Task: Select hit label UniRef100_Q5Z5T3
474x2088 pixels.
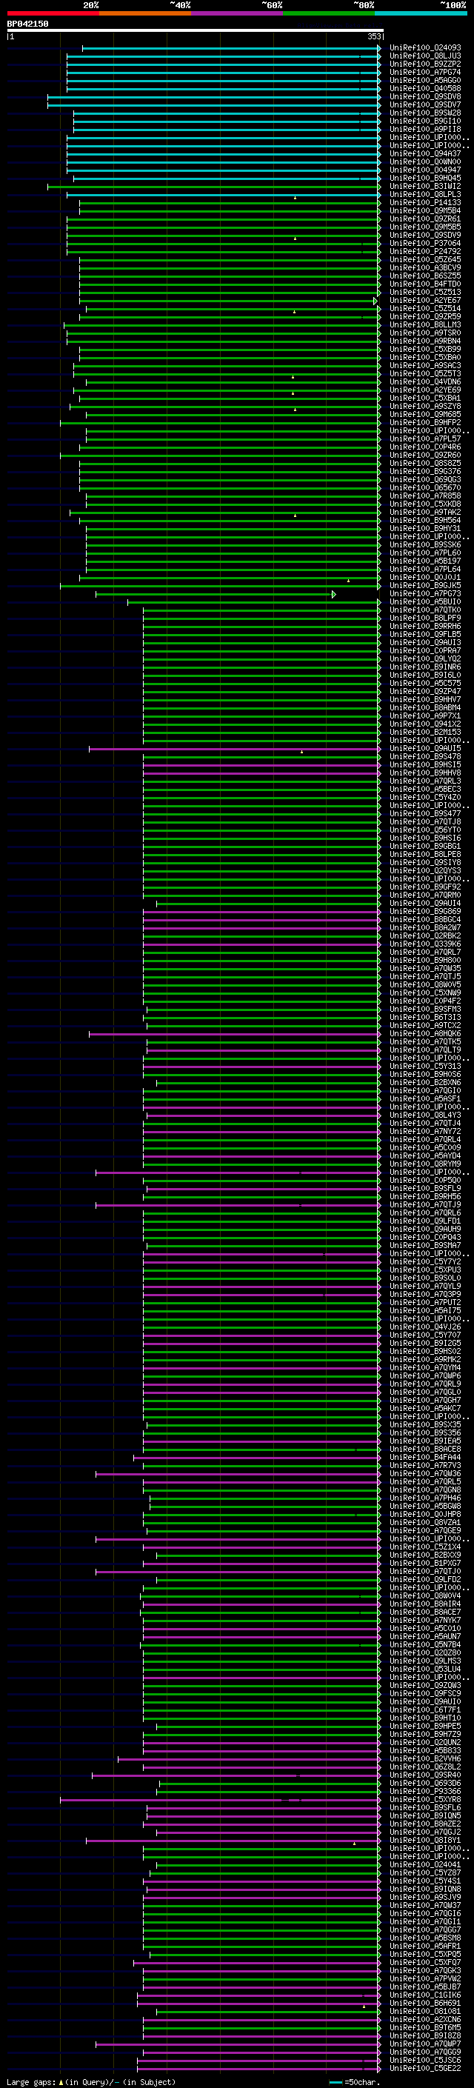Action: click(x=425, y=373)
